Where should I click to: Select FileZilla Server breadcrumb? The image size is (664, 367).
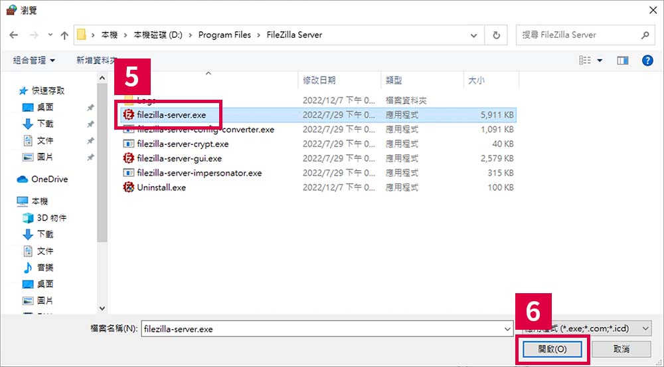click(x=294, y=35)
